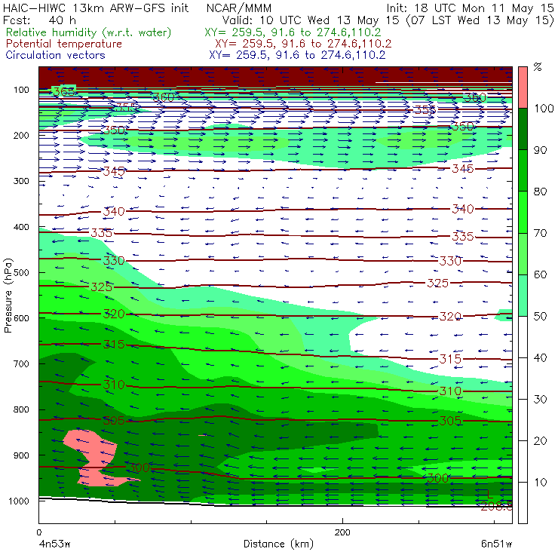Click the 'Valid: 10 UTC Wed 13 May 15' text
The image size is (558, 558).
point(311,20)
